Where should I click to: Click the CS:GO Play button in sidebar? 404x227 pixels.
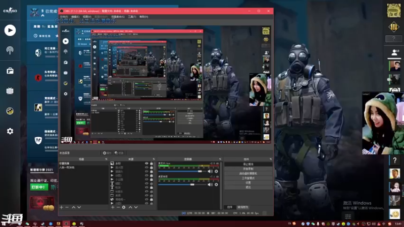pos(10,30)
